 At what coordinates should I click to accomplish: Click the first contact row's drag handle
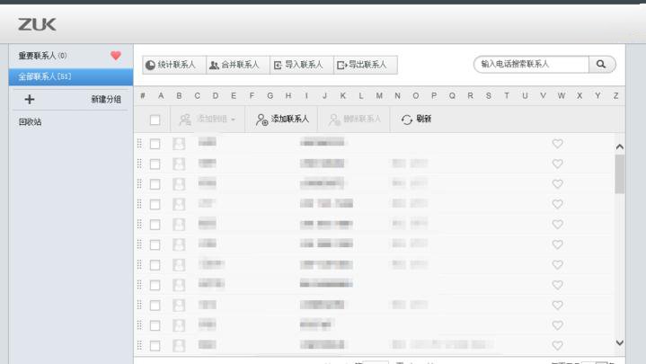(x=139, y=143)
